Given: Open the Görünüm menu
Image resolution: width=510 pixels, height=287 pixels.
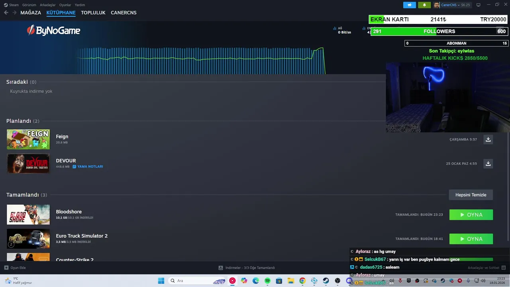Looking at the screenshot, I should click(29, 5).
